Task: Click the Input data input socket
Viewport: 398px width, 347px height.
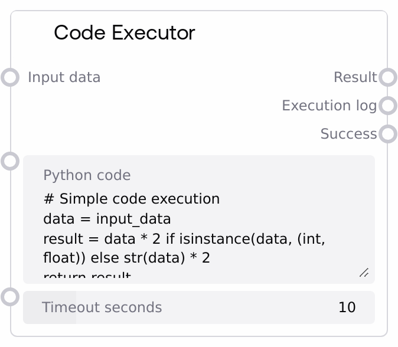Action: pos(10,77)
